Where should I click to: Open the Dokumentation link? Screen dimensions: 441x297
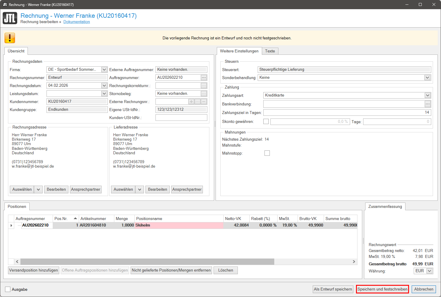76,22
